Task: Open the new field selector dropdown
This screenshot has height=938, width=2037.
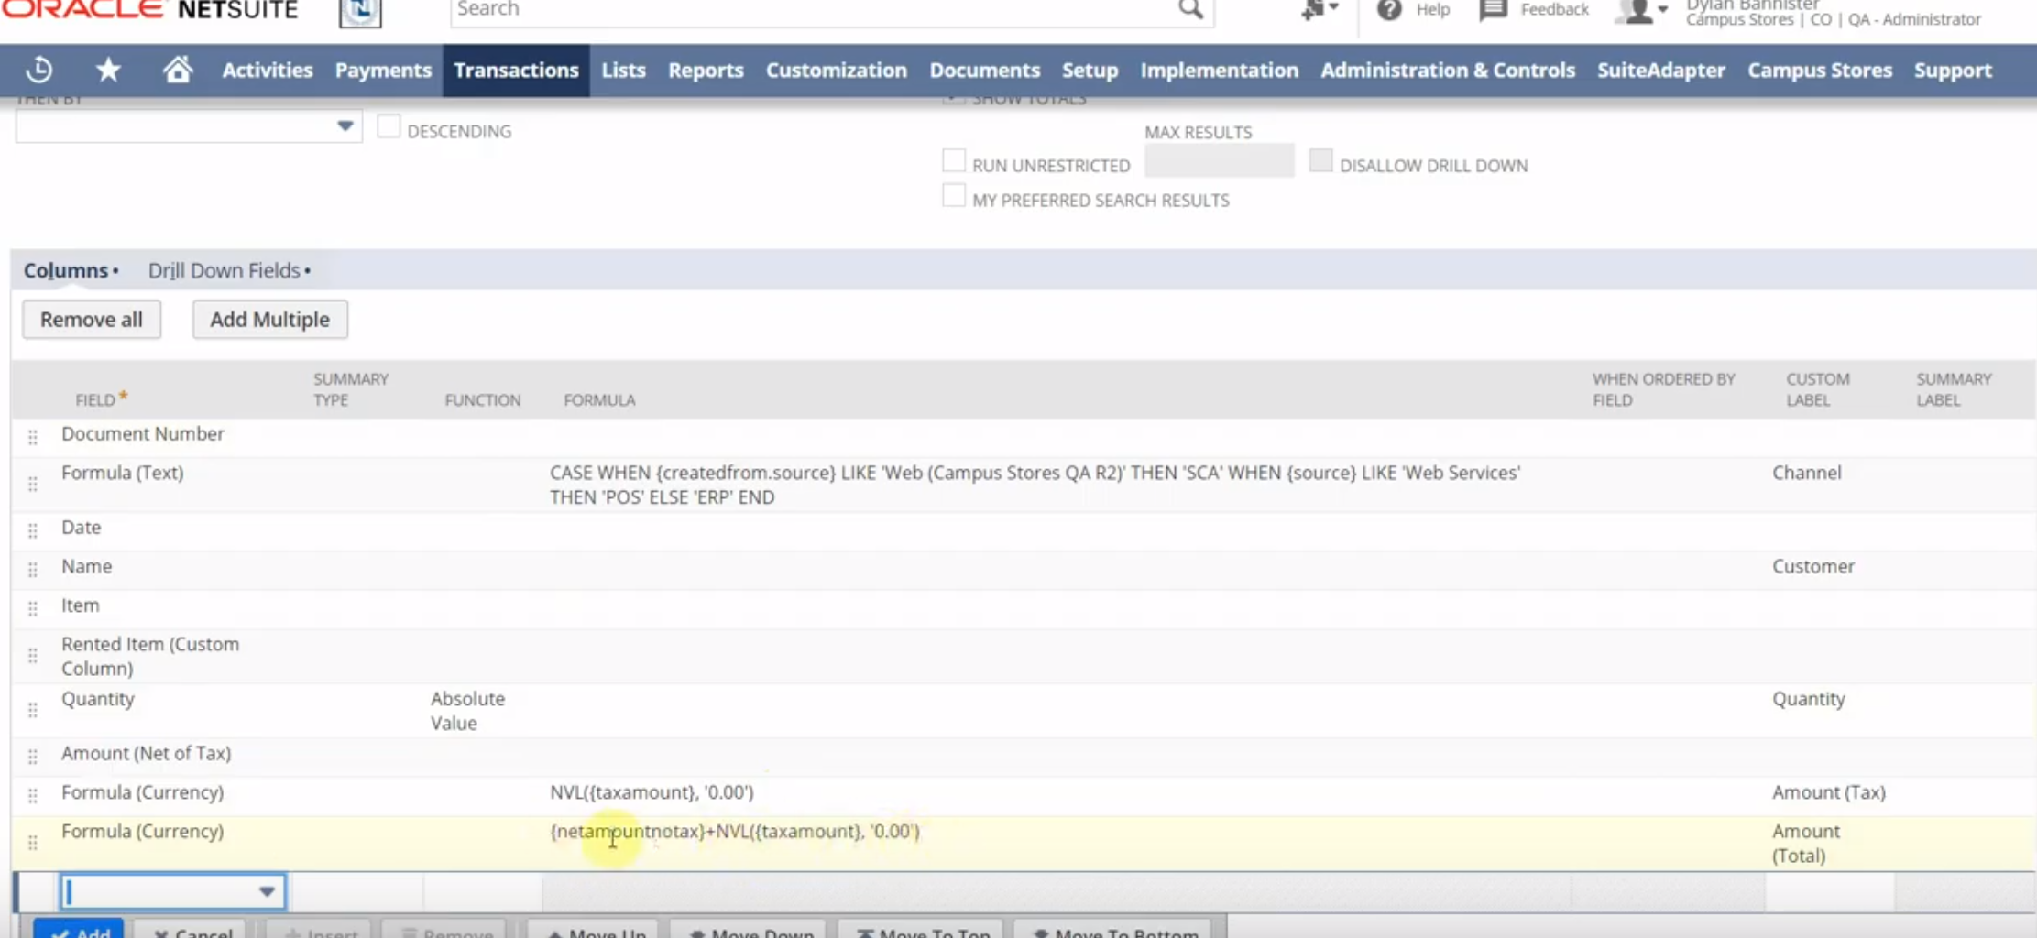Action: click(x=267, y=889)
